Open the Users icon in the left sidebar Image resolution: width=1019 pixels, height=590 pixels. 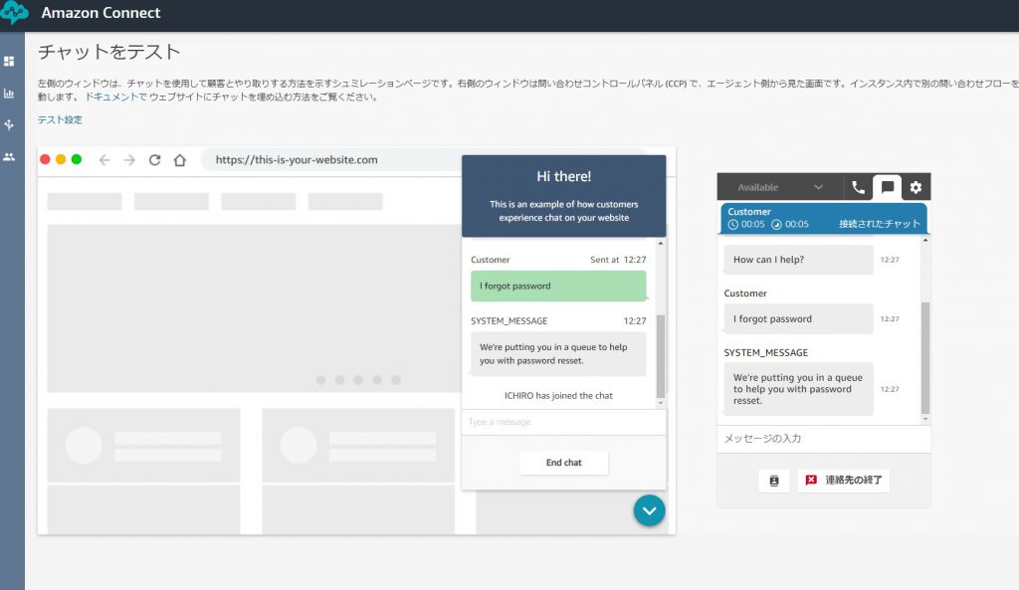tap(10, 157)
